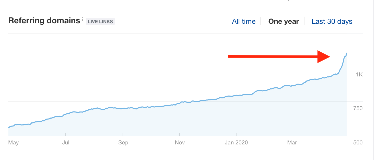
Task: Open the Last 30 days view
Action: click(332, 21)
